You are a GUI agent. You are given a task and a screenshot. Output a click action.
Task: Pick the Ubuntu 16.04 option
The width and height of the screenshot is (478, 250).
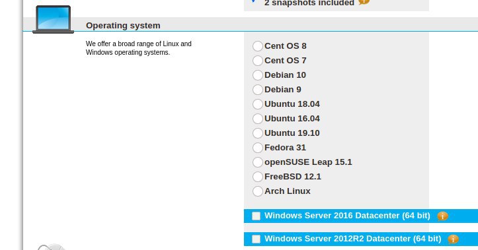(258, 119)
